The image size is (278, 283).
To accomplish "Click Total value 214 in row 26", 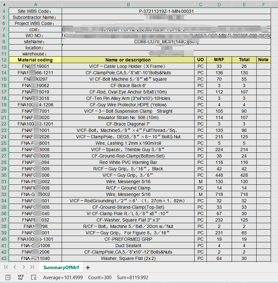I will click(244, 150).
